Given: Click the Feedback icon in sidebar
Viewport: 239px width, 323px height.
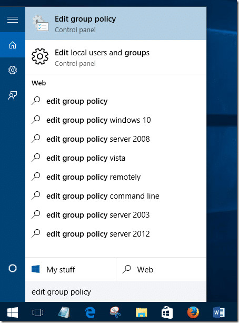Looking at the screenshot, I should 13,95.
